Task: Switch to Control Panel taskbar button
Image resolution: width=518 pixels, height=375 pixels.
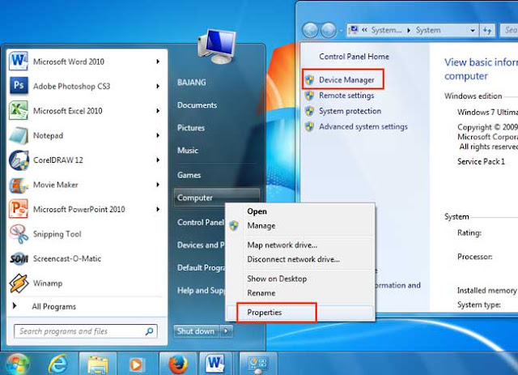Action: tap(258, 364)
